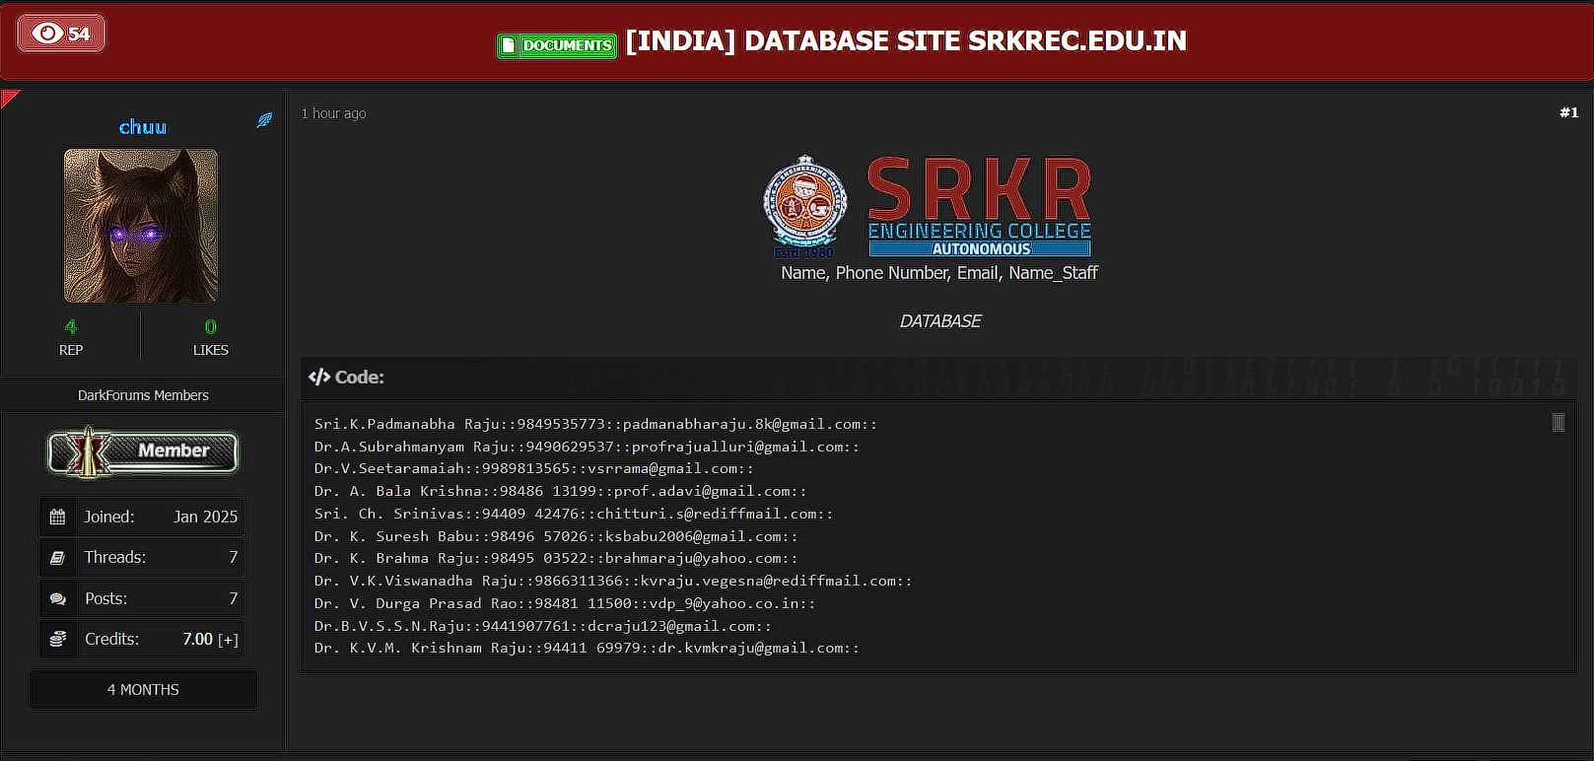The width and height of the screenshot is (1594, 761).
Task: Click the Threads book icon
Action: click(58, 558)
